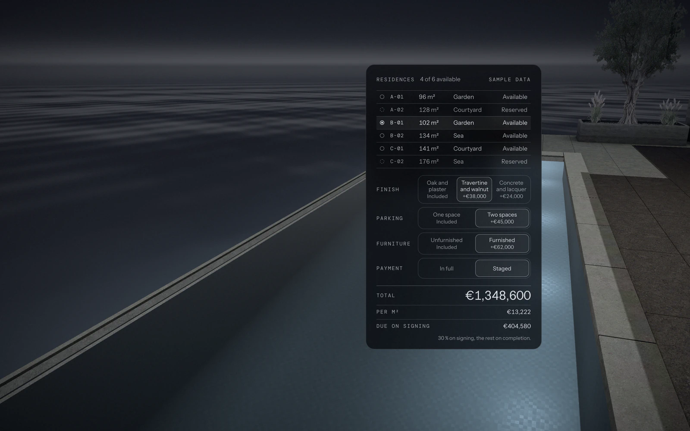Select the B-02 residence radio button
690x431 pixels.
pyautogui.click(x=382, y=136)
